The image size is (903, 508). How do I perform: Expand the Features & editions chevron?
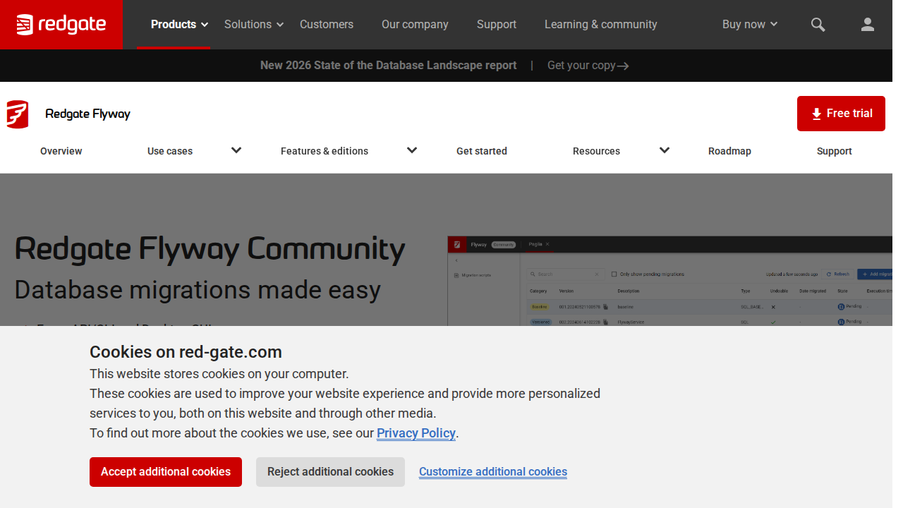point(412,150)
